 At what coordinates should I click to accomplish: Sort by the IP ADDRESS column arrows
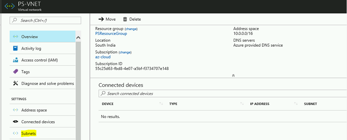pyautogui.click(x=296, y=103)
